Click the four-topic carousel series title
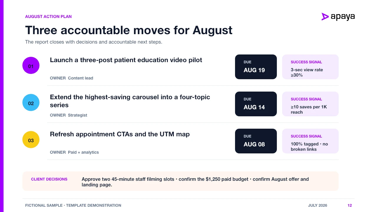Viewport: 377px width, 212px height. (130, 101)
